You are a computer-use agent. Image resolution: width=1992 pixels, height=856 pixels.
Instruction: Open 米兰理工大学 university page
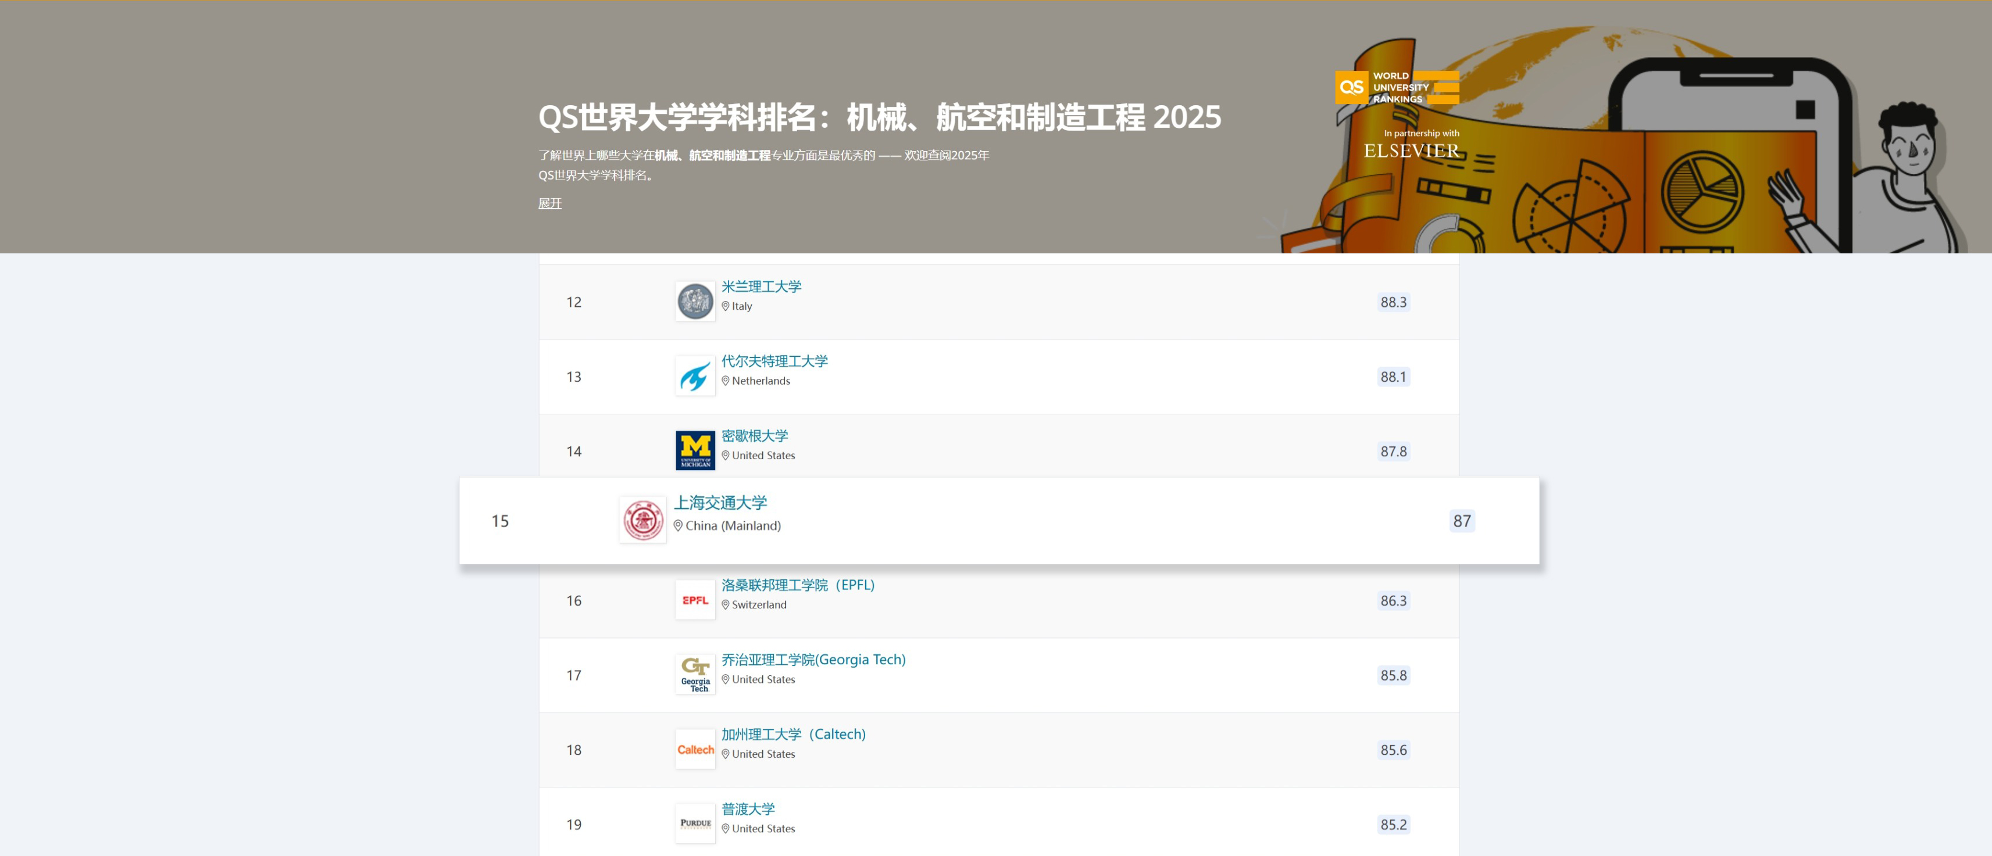[761, 286]
